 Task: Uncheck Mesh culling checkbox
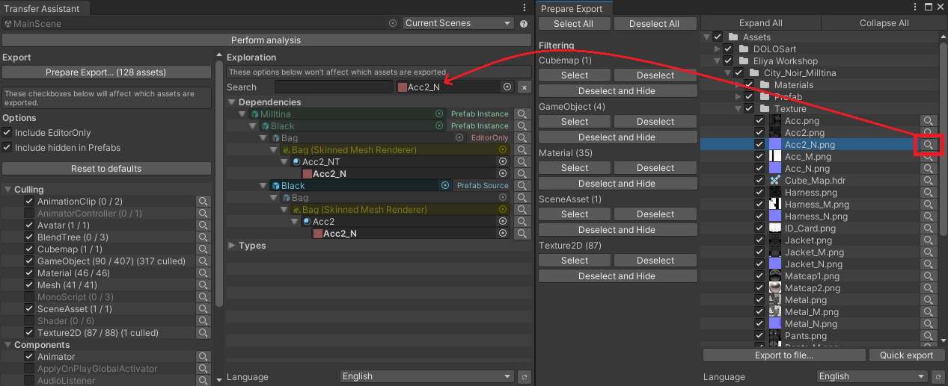click(29, 285)
